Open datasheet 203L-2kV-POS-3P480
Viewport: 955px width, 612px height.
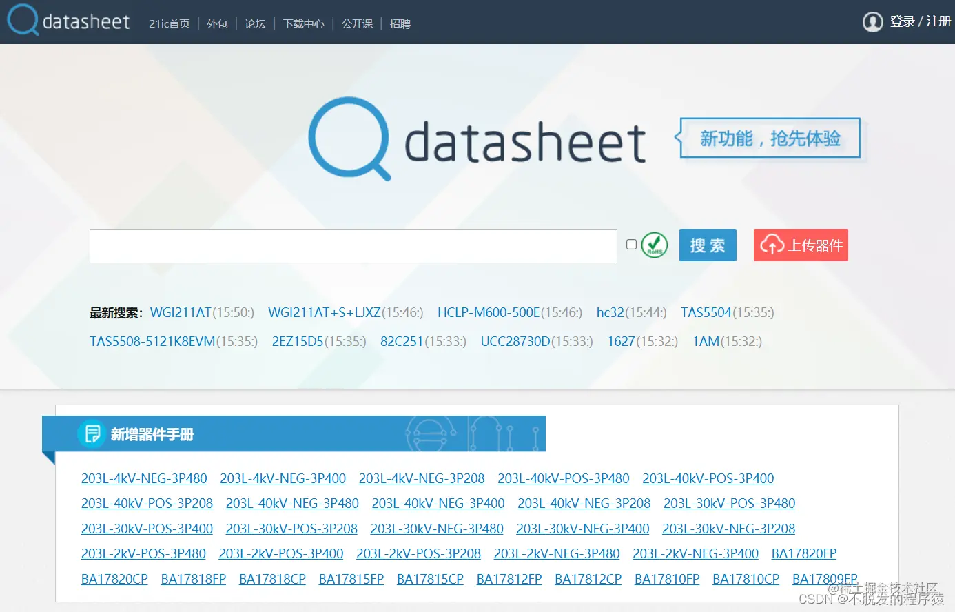[143, 553]
